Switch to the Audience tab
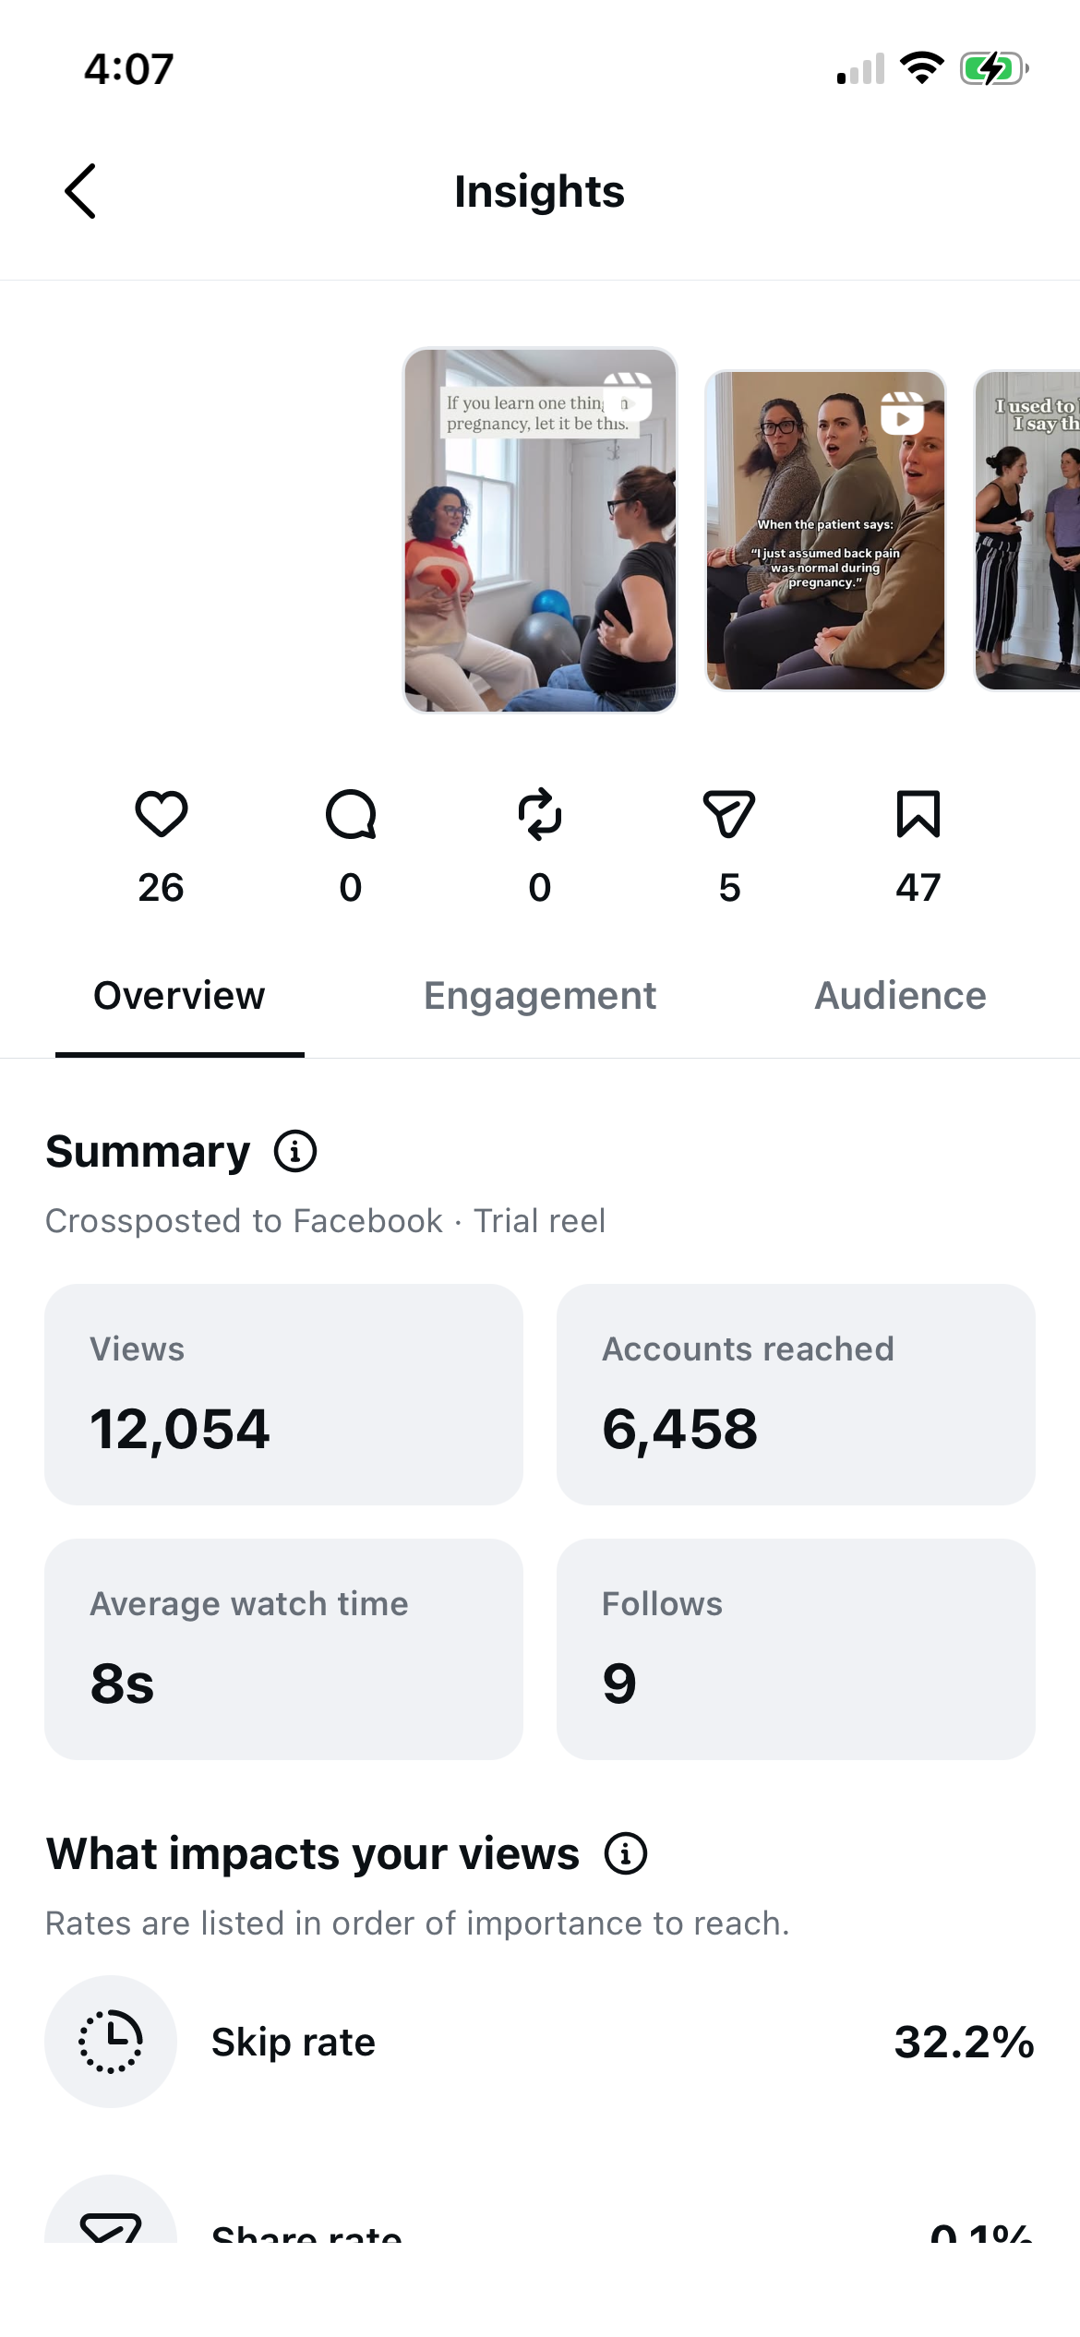Viewport: 1080px width, 2337px height. tap(900, 996)
